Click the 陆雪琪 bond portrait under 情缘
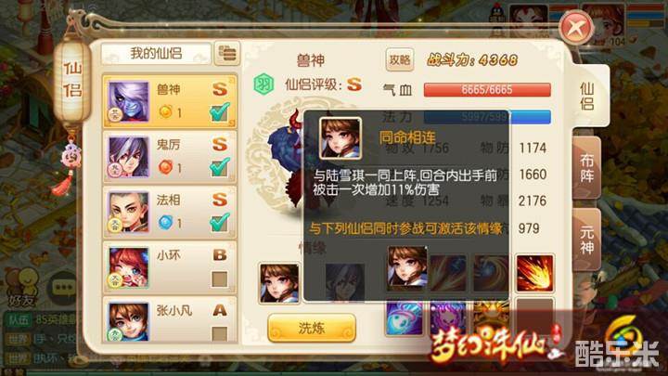668x376 pixels. (x=279, y=283)
